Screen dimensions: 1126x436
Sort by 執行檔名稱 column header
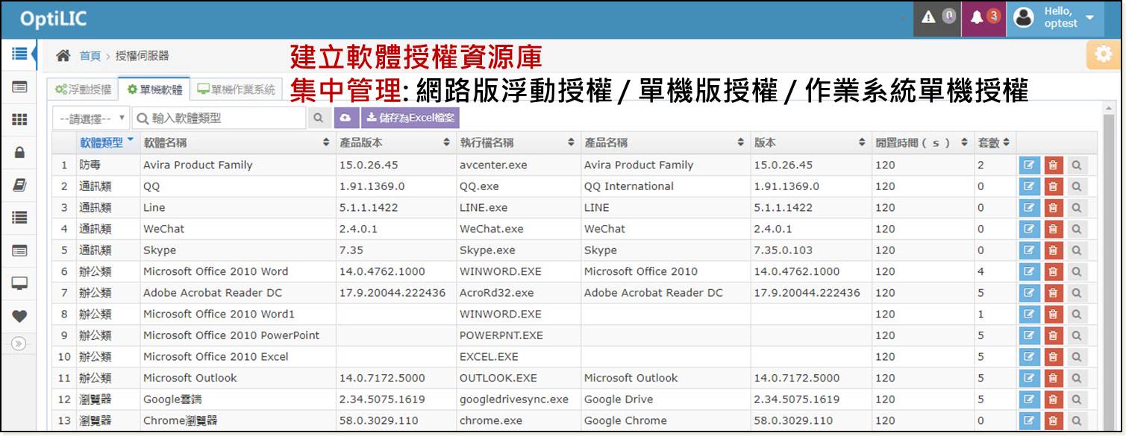pos(517,142)
